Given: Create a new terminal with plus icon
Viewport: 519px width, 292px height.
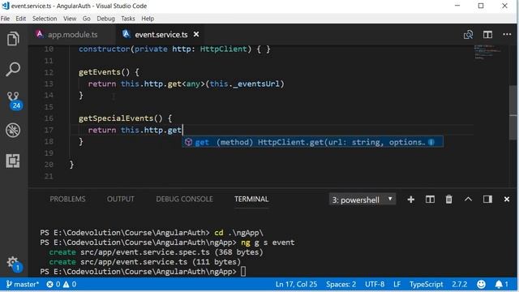Looking at the screenshot, I should tap(411, 200).
